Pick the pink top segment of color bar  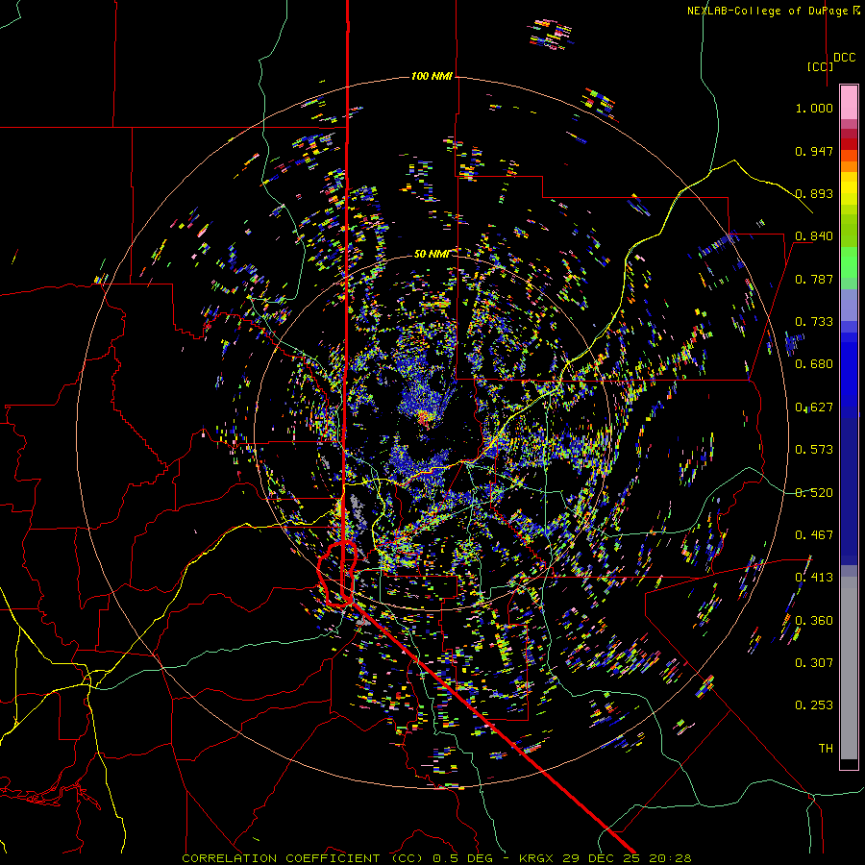(x=849, y=102)
